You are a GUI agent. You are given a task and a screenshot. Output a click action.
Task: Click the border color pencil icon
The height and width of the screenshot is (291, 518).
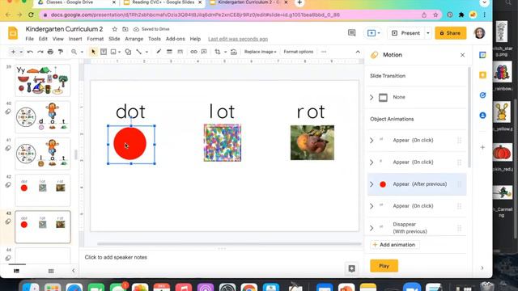159,52
